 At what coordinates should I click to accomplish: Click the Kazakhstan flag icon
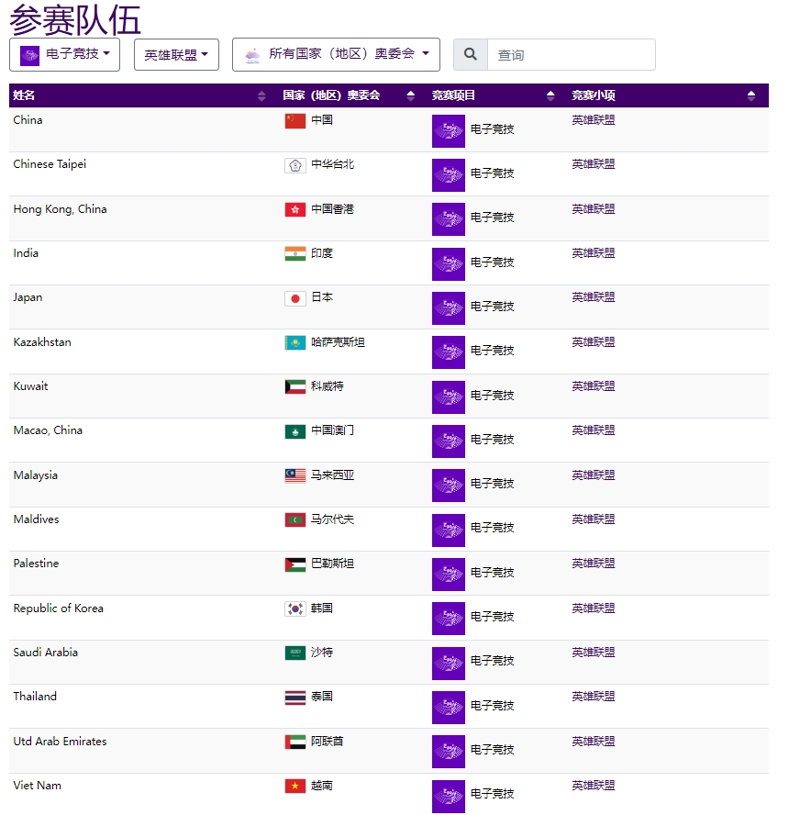[295, 342]
